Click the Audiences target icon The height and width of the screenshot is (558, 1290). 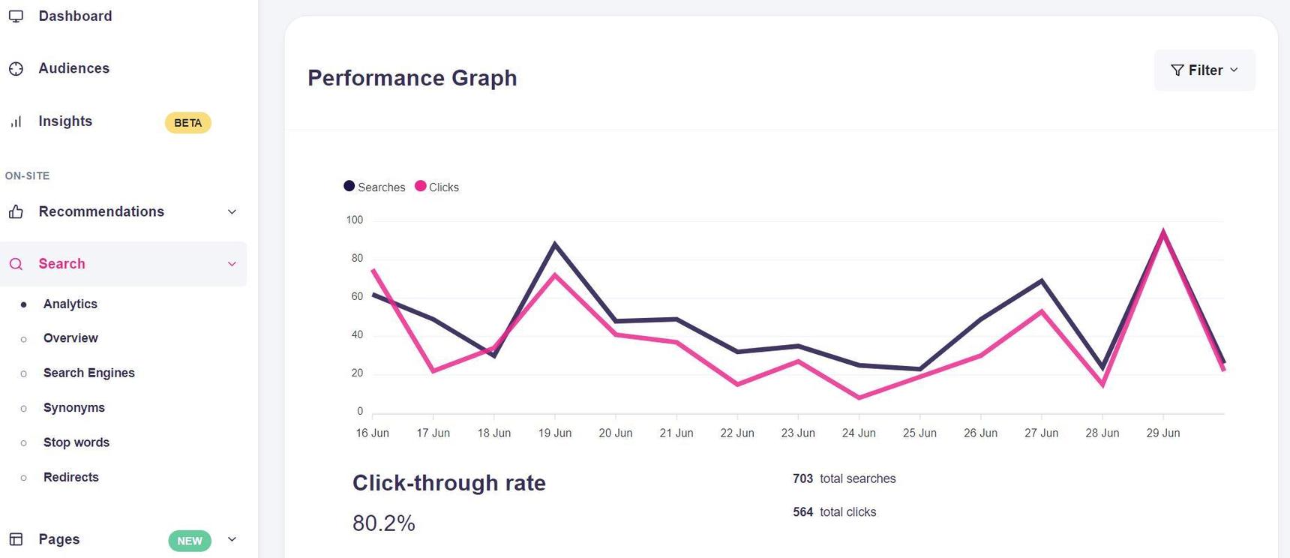[x=16, y=69]
